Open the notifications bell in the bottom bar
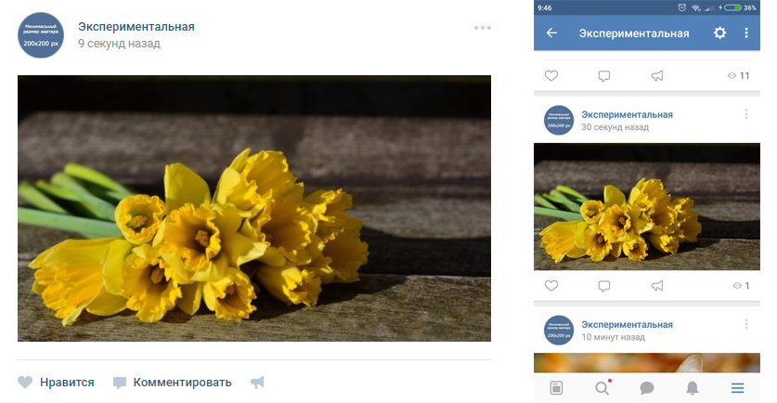 [x=692, y=387]
